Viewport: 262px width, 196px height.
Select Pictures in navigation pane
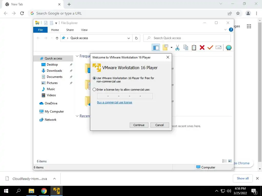tap(52, 83)
